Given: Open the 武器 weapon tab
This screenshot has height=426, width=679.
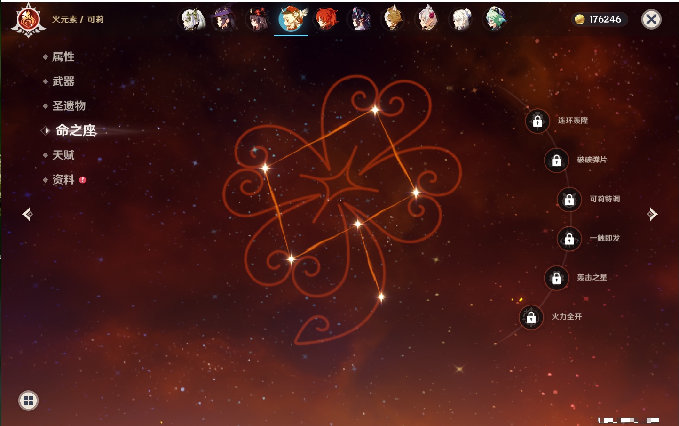Looking at the screenshot, I should click(x=63, y=81).
